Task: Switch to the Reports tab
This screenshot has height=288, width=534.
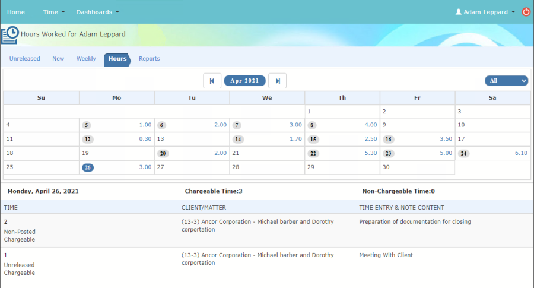Action: click(x=149, y=59)
